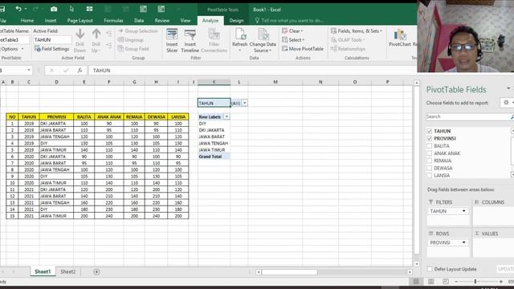This screenshot has height=289, width=514.
Task: Uncheck the PROVINSI field checkbox
Action: [429, 139]
